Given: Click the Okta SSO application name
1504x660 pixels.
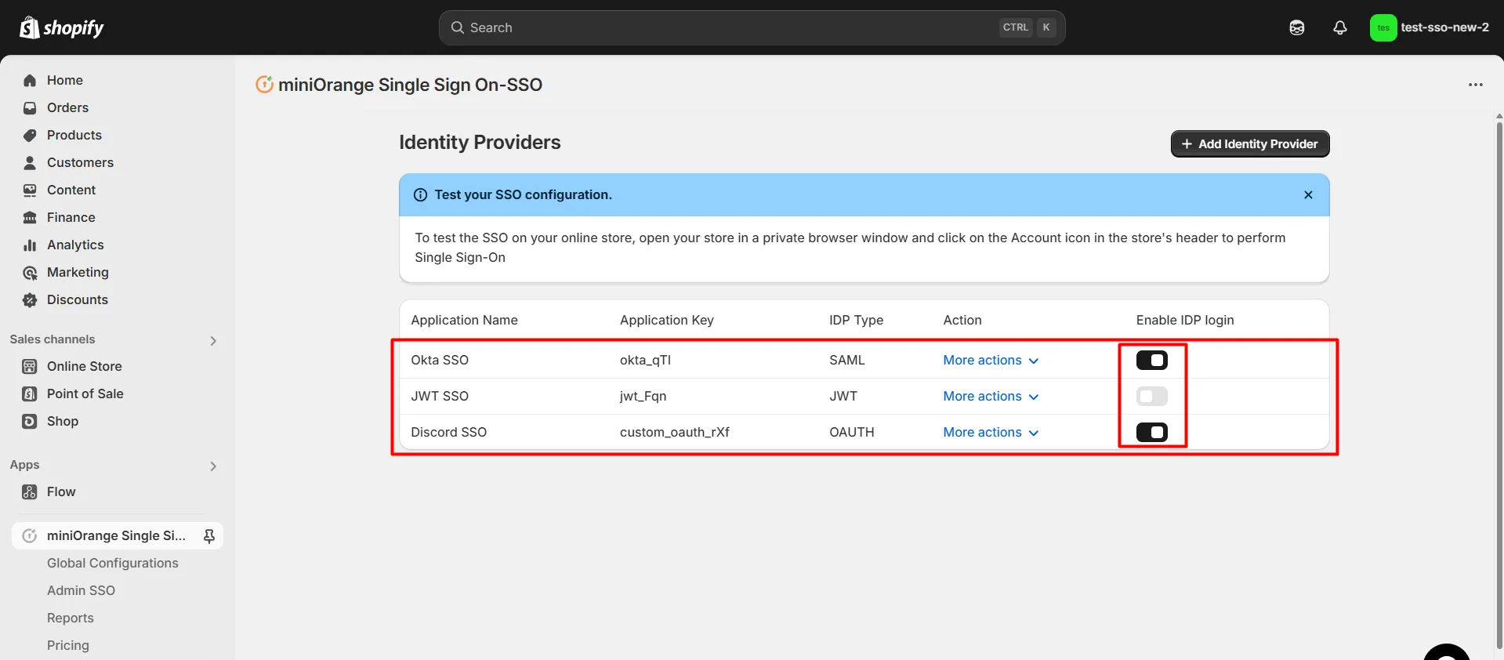Looking at the screenshot, I should (440, 361).
